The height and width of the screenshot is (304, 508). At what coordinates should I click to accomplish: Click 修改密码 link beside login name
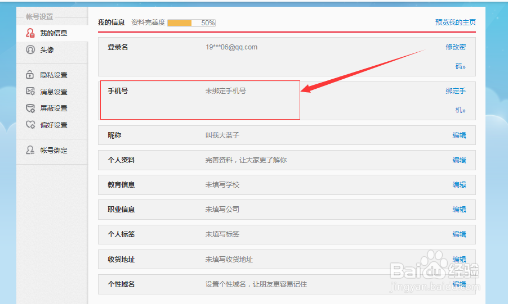456,57
